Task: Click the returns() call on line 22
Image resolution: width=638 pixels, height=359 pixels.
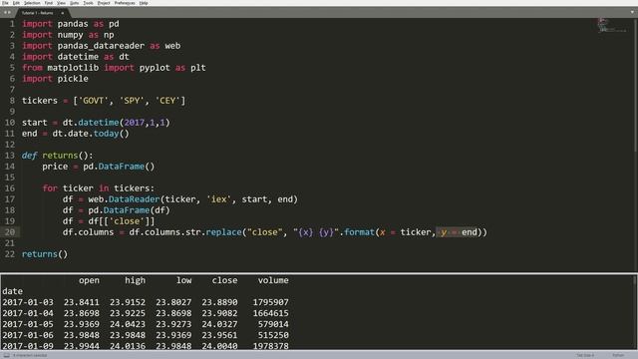Action: (x=45, y=254)
